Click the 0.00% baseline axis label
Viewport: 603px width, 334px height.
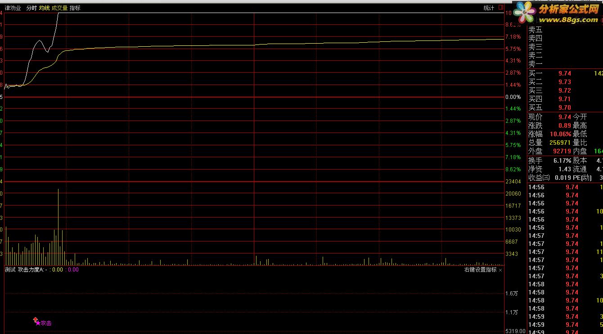pos(513,97)
